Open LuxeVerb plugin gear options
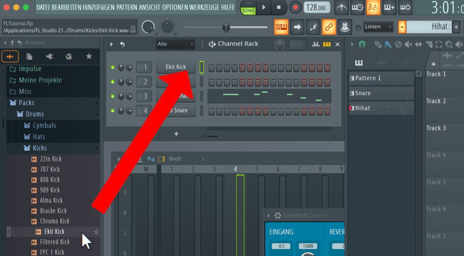The height and width of the screenshot is (256, 464). coord(278,216)
